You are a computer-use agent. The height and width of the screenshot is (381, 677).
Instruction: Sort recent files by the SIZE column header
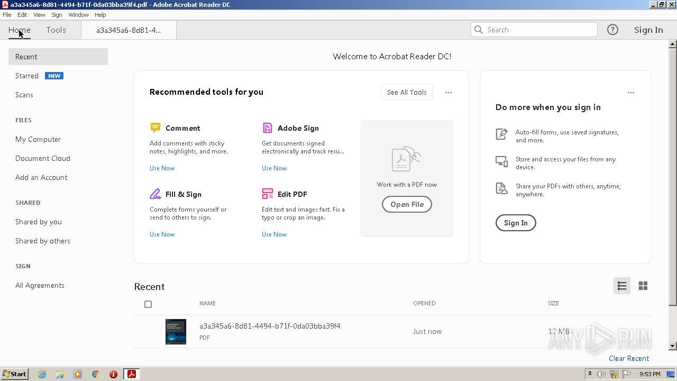pos(553,303)
